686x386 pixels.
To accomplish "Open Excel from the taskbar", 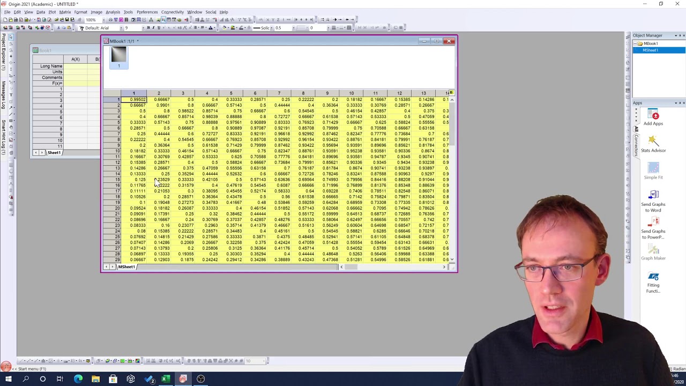I will [x=166, y=379].
